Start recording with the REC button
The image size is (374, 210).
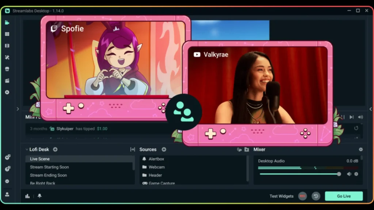coord(302,196)
